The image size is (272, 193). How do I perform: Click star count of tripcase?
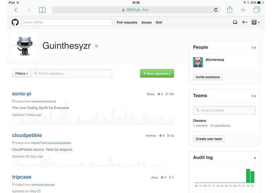[x=164, y=177]
